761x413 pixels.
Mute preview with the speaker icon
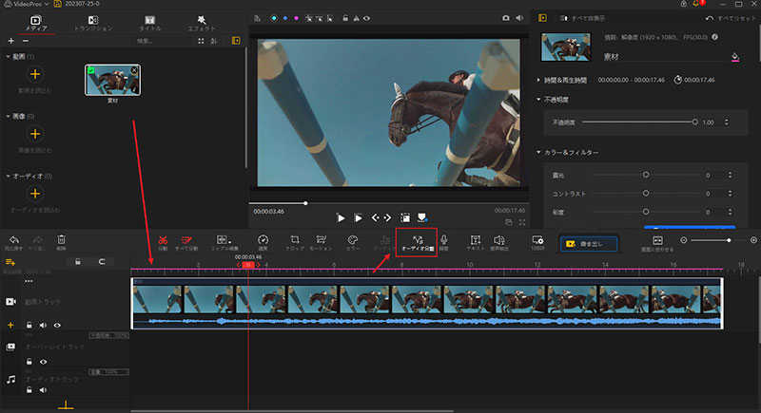519,18
